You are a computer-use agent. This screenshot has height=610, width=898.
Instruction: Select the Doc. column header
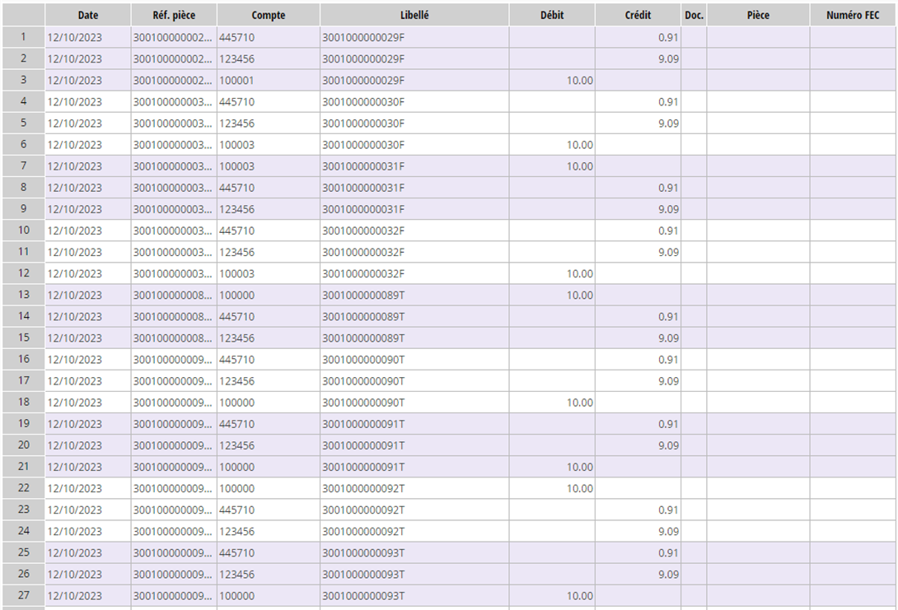[694, 15]
